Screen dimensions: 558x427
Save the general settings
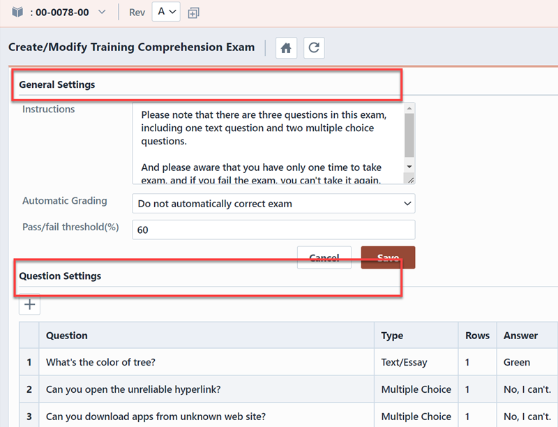388,257
